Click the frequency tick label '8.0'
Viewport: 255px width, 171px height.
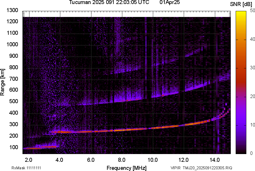click(122, 160)
